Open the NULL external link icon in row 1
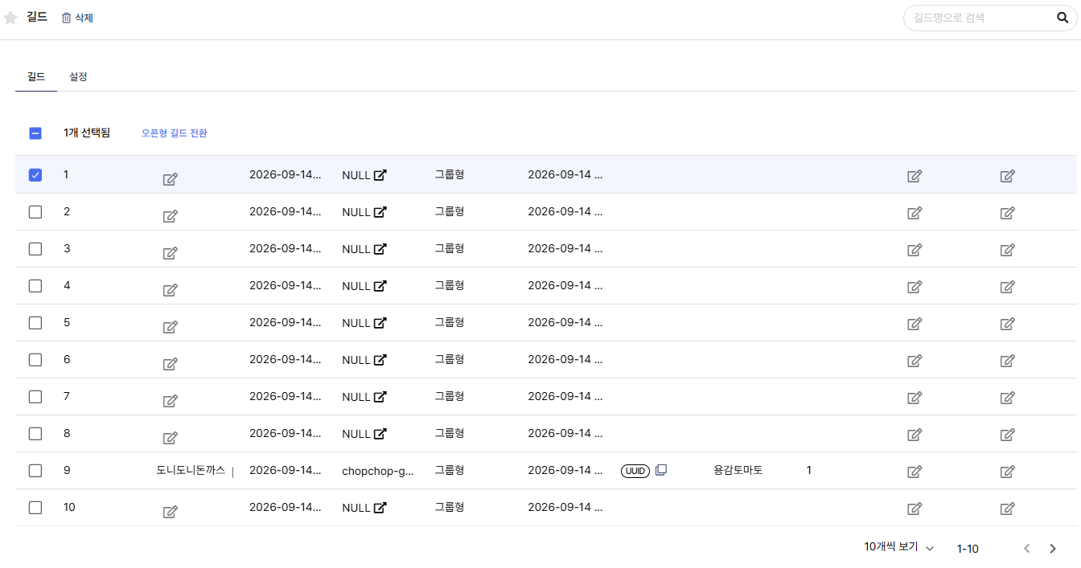 pos(380,175)
